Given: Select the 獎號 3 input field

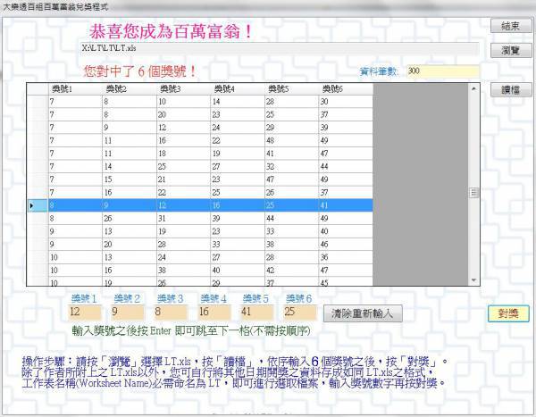Looking at the screenshot, I should click(x=169, y=313).
